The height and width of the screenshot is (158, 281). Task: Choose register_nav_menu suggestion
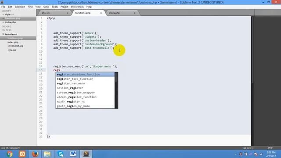[85, 83]
